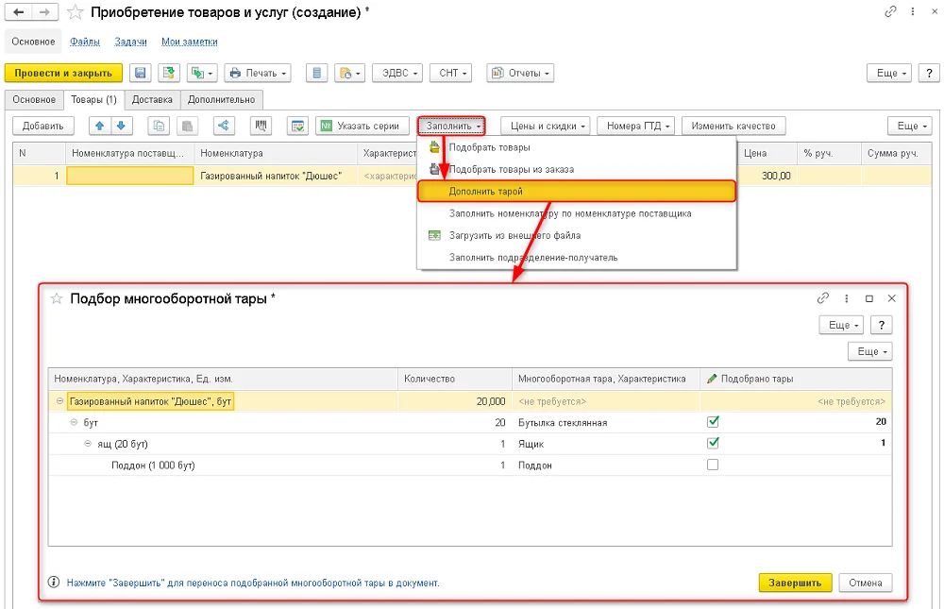
Task: Move the selected row down
Action: click(121, 126)
